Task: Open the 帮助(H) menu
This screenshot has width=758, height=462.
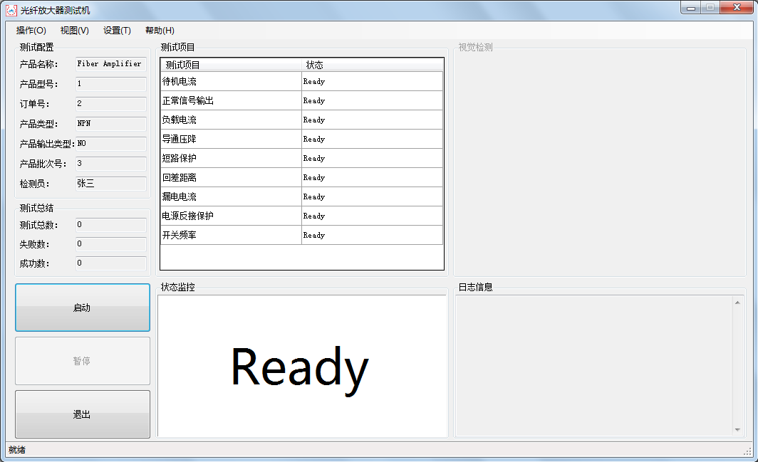Action: [160, 31]
